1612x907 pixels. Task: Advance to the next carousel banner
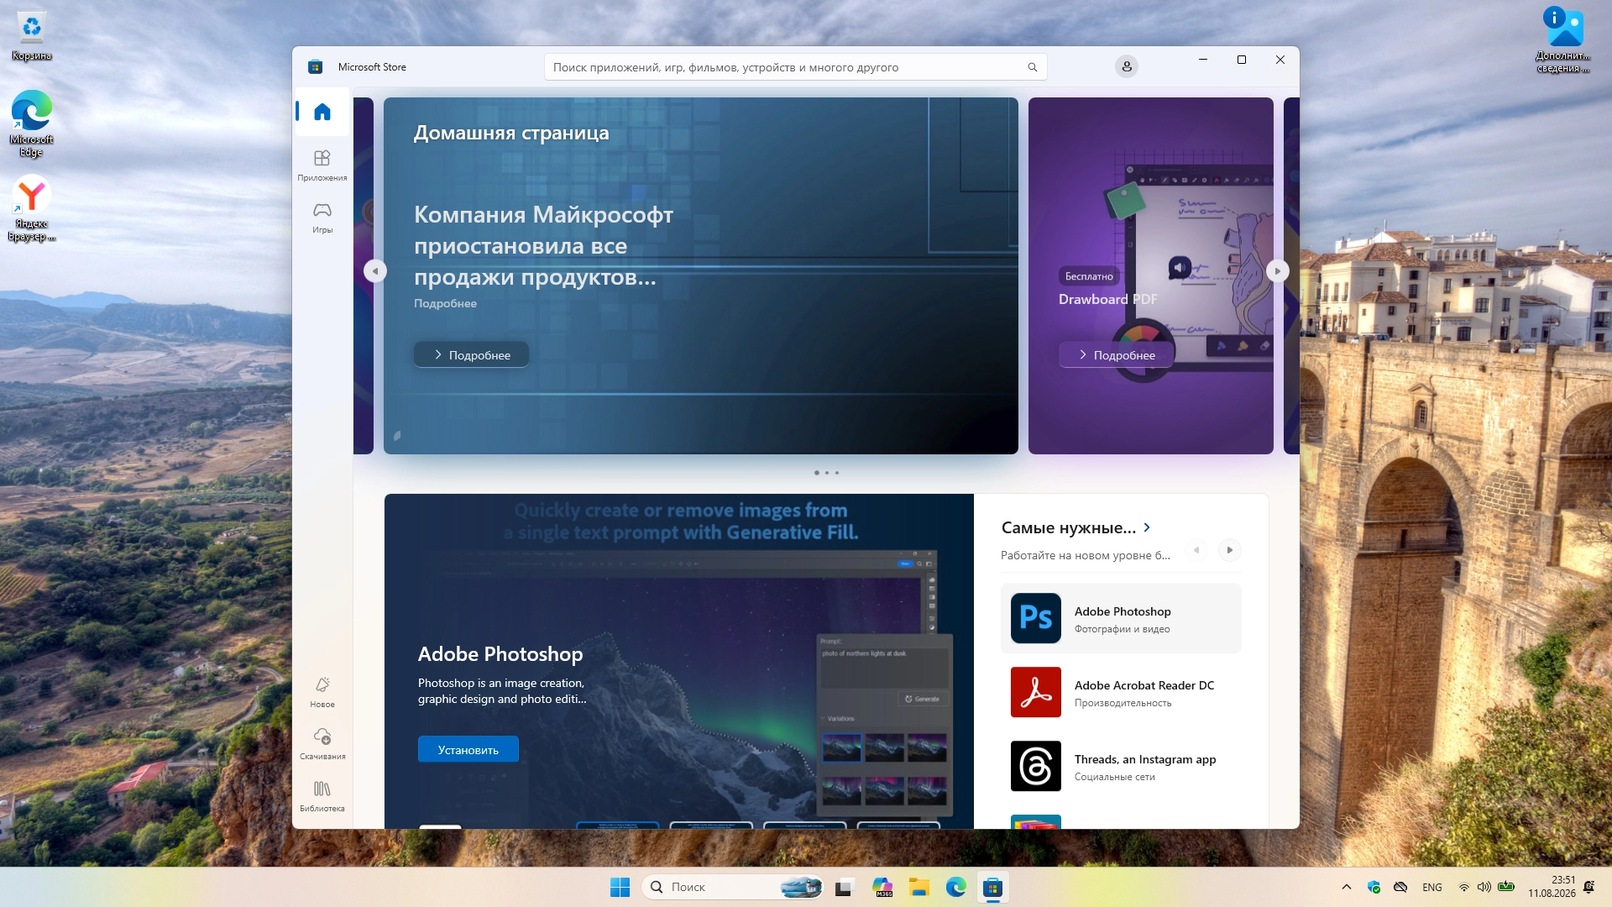click(1277, 270)
